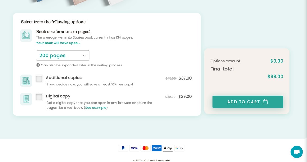Click the Apple Pay payment icon
Image resolution: width=307 pixels, height=162 pixels.
168,148
